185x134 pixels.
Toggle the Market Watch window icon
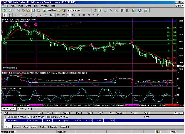pos(18,10)
